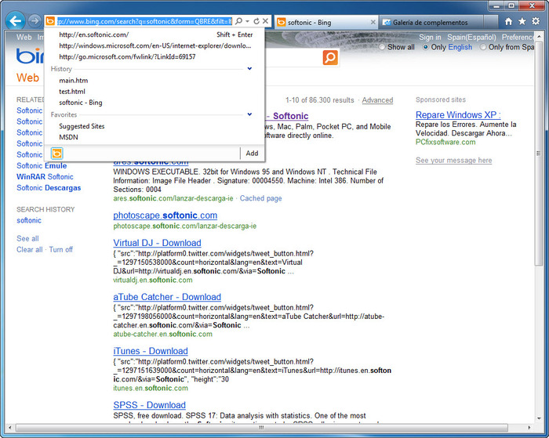Click the magnifier search icon in address bar
This screenshot has width=549, height=438.
click(239, 21)
